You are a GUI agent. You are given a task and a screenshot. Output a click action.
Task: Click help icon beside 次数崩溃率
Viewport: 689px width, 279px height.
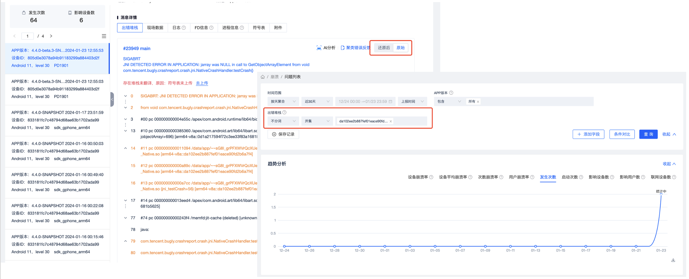501,177
